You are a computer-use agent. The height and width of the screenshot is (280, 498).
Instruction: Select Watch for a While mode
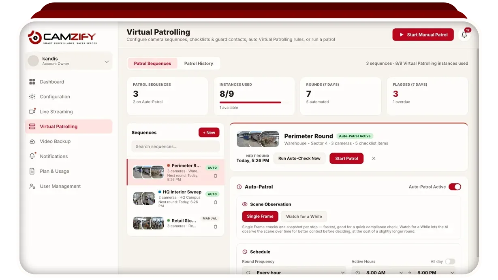click(304, 216)
